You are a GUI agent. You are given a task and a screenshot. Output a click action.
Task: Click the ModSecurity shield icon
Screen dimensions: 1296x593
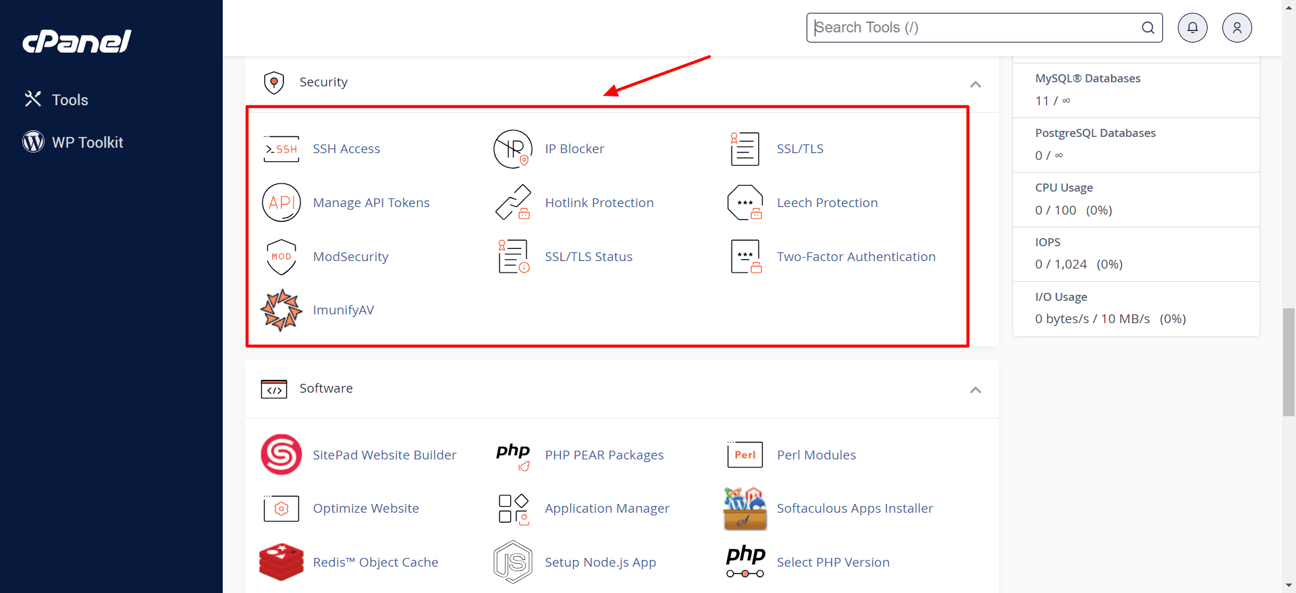click(x=281, y=257)
